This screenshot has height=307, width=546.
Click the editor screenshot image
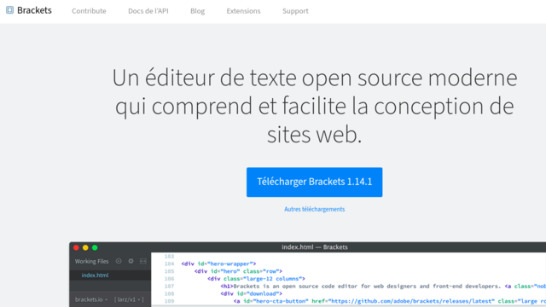tap(307, 275)
